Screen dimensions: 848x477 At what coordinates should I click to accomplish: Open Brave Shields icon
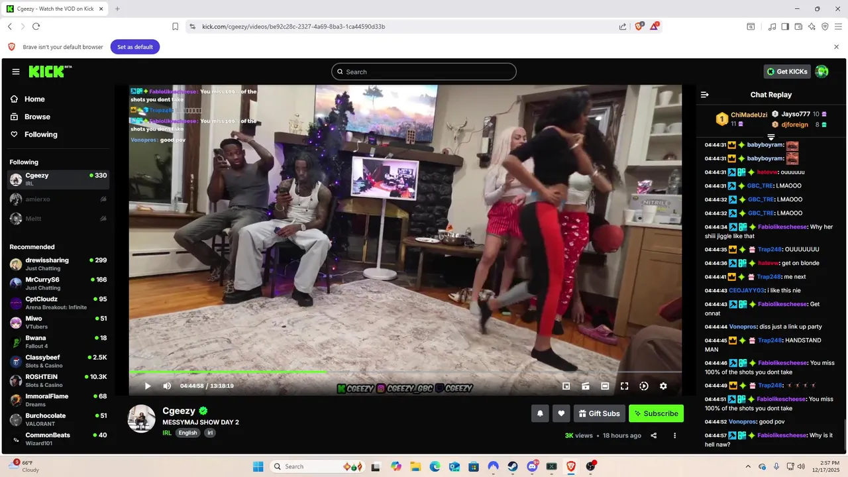639,26
